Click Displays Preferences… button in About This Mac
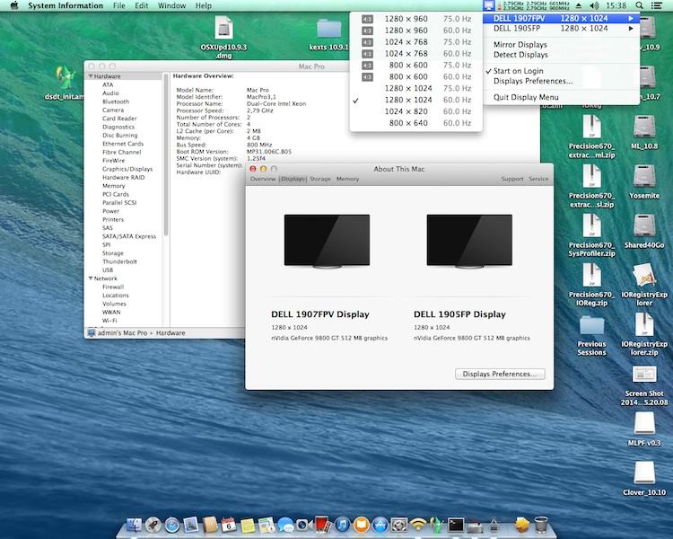Screen dimensions: 673x539 tap(500, 374)
